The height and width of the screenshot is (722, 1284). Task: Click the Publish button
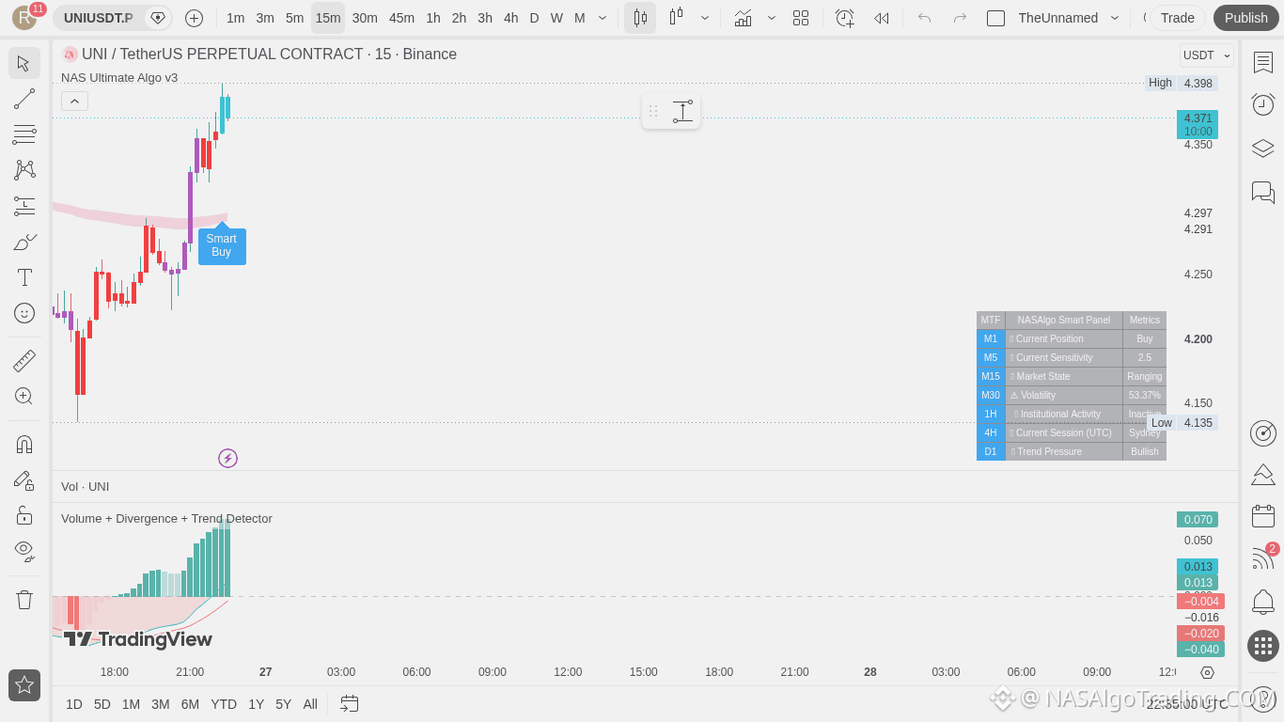click(1246, 18)
